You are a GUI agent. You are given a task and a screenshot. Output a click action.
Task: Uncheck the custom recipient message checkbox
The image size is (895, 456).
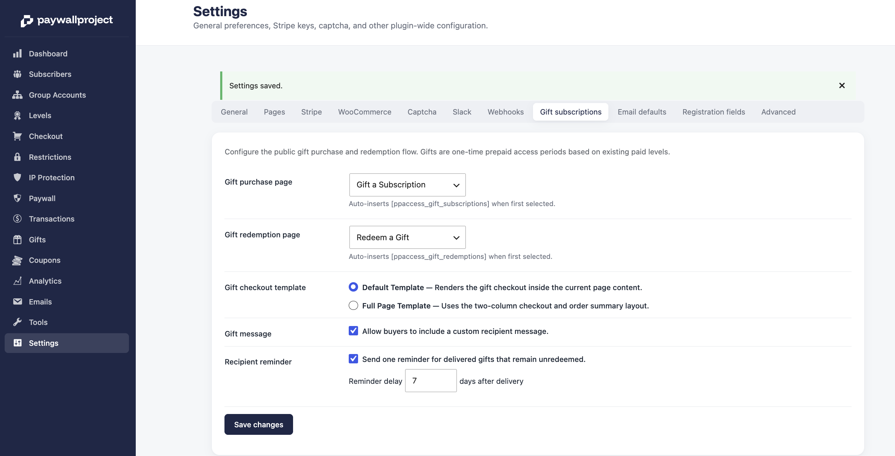click(353, 331)
